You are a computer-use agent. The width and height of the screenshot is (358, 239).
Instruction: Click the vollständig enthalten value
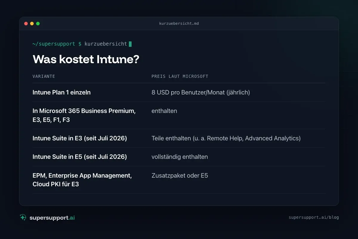180,157
